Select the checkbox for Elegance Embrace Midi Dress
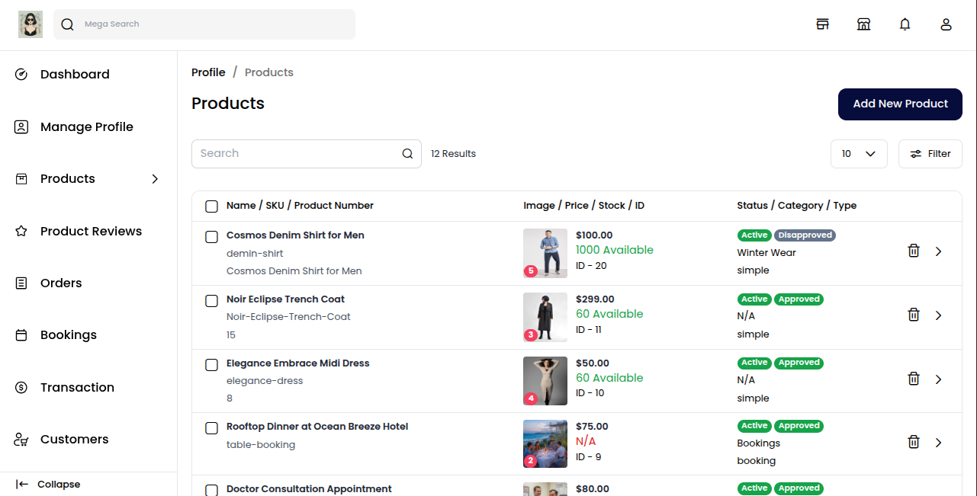This screenshot has width=977, height=496. pos(211,364)
